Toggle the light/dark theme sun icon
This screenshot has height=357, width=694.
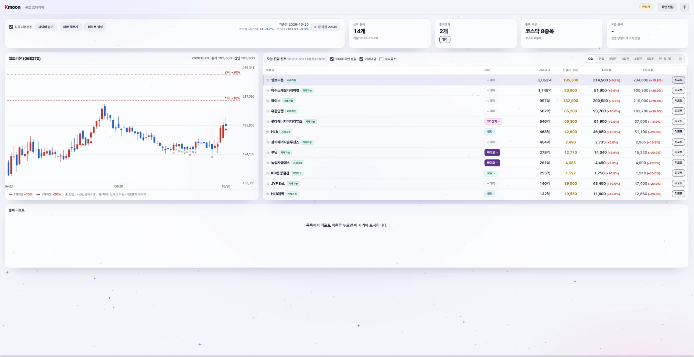coord(684,7)
